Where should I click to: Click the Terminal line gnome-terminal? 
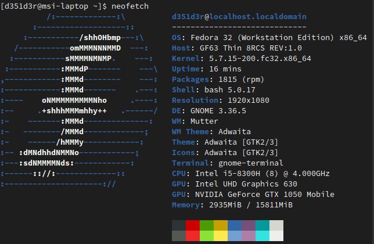point(228,163)
